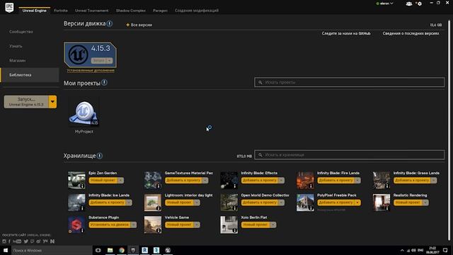Screen dimensions: 453x255
Task: Open the Следите за нами на GitHub link
Action: [x=346, y=33]
